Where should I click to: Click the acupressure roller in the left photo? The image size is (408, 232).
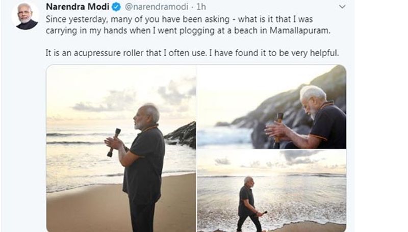(113, 141)
